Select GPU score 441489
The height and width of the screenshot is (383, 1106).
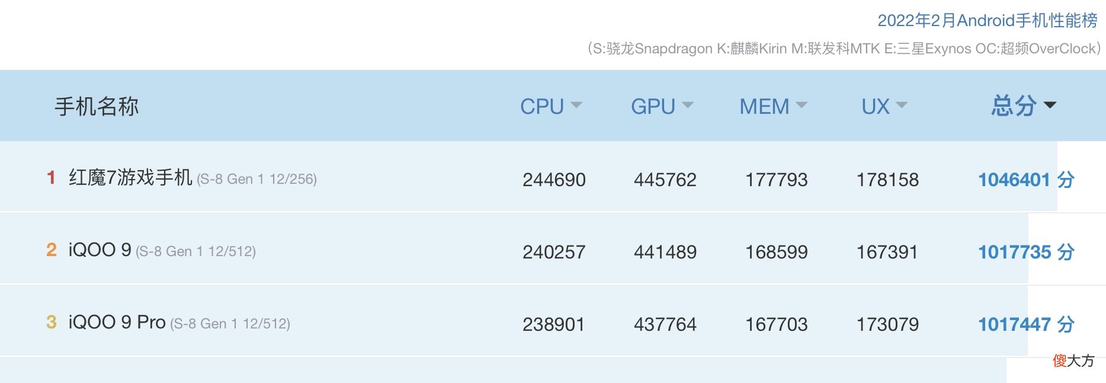click(665, 252)
